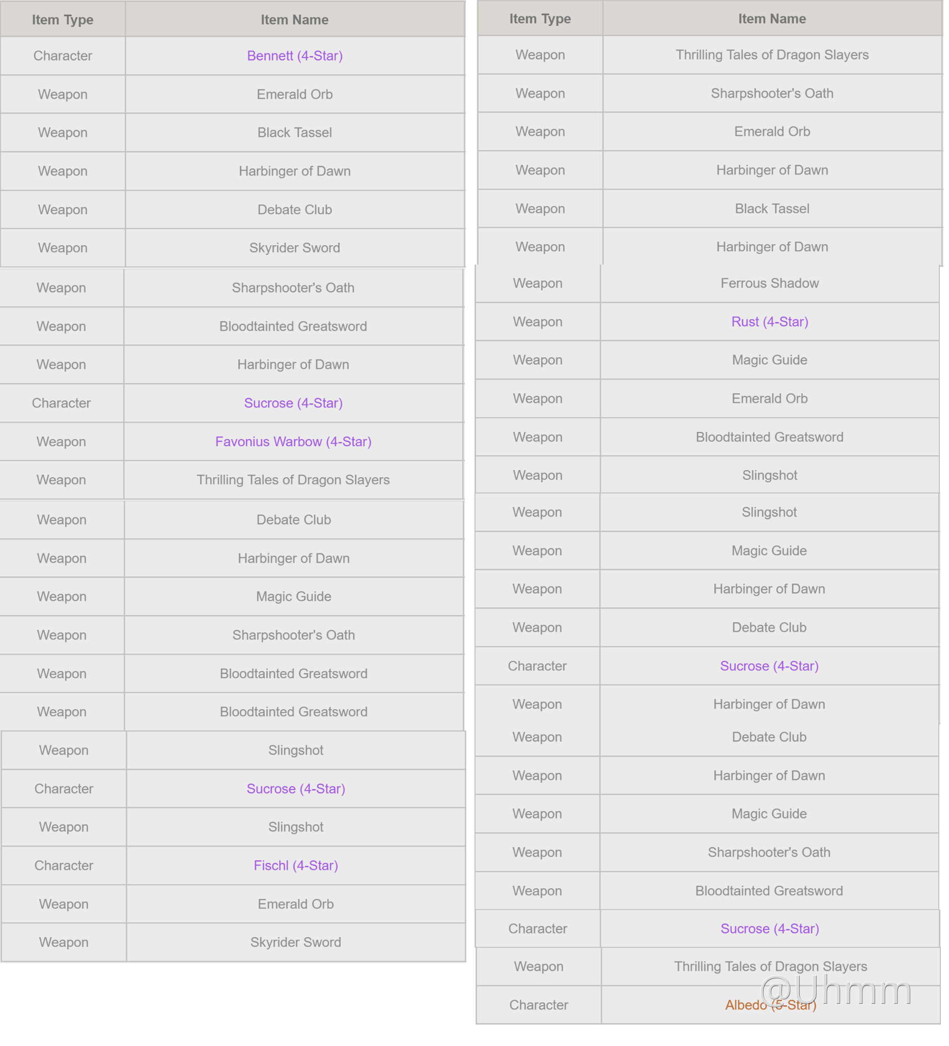Select the Weapon cell beside Ferrous Shadow
This screenshot has height=1046, width=949.
pyautogui.click(x=537, y=283)
